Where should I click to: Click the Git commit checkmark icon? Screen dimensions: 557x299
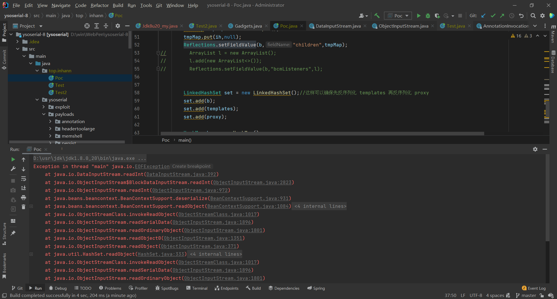(x=493, y=16)
